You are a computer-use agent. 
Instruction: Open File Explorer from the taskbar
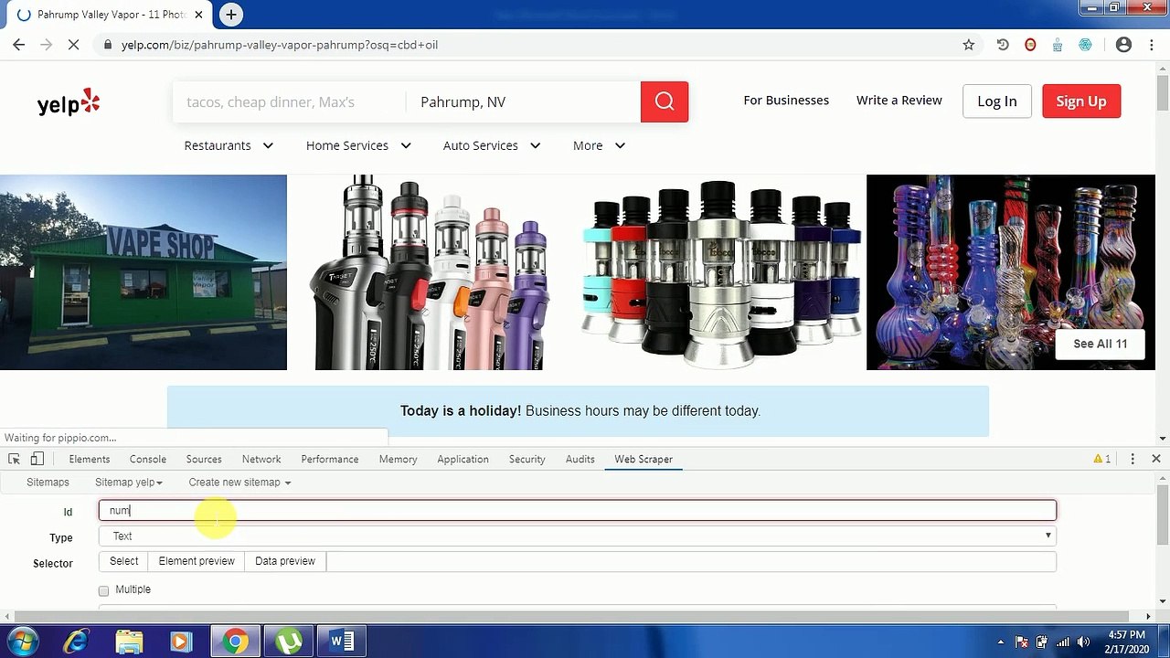[x=129, y=642]
